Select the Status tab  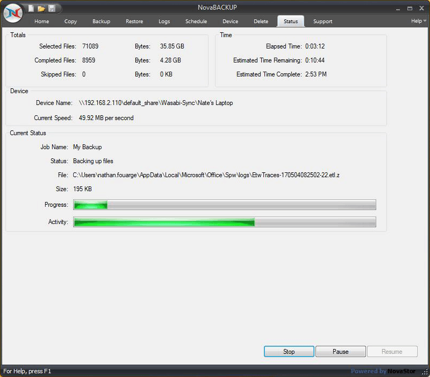click(291, 22)
